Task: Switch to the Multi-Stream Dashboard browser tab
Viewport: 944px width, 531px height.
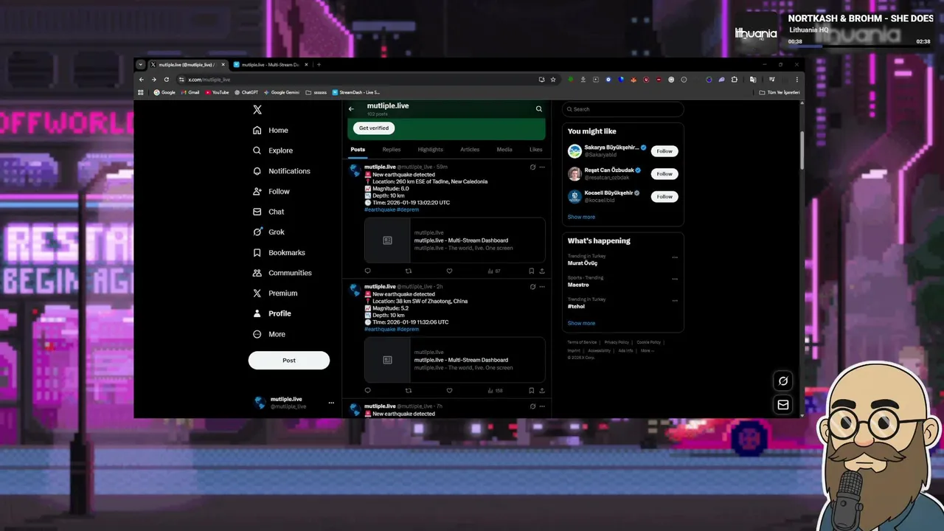Action: click(270, 65)
